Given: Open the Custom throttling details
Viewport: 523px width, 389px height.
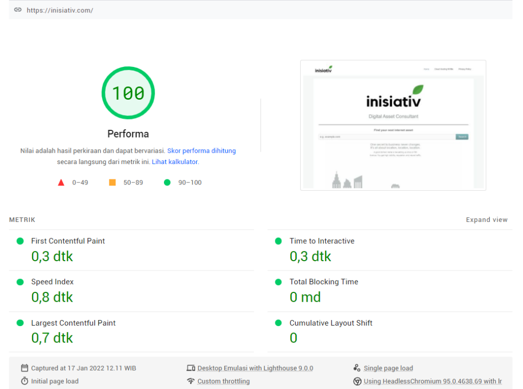Looking at the screenshot, I should 224,381.
